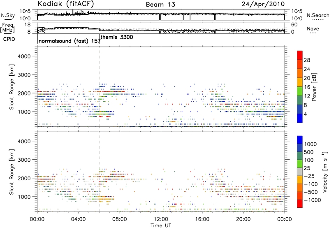This screenshot has width=329, height=228.
Task: Click the power panel 'Slant Range [km]' label
Action: 12,87
